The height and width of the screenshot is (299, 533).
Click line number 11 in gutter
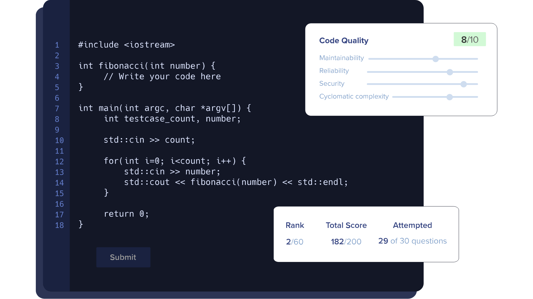coord(59,151)
